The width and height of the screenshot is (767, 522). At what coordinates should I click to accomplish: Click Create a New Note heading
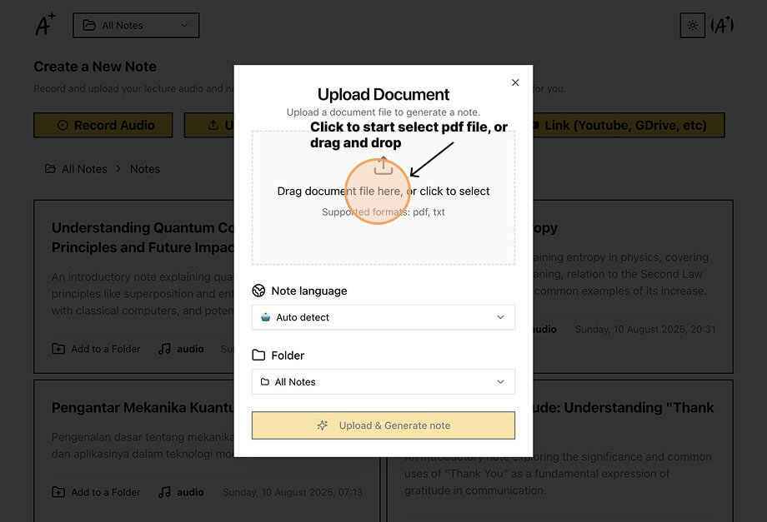coord(95,67)
